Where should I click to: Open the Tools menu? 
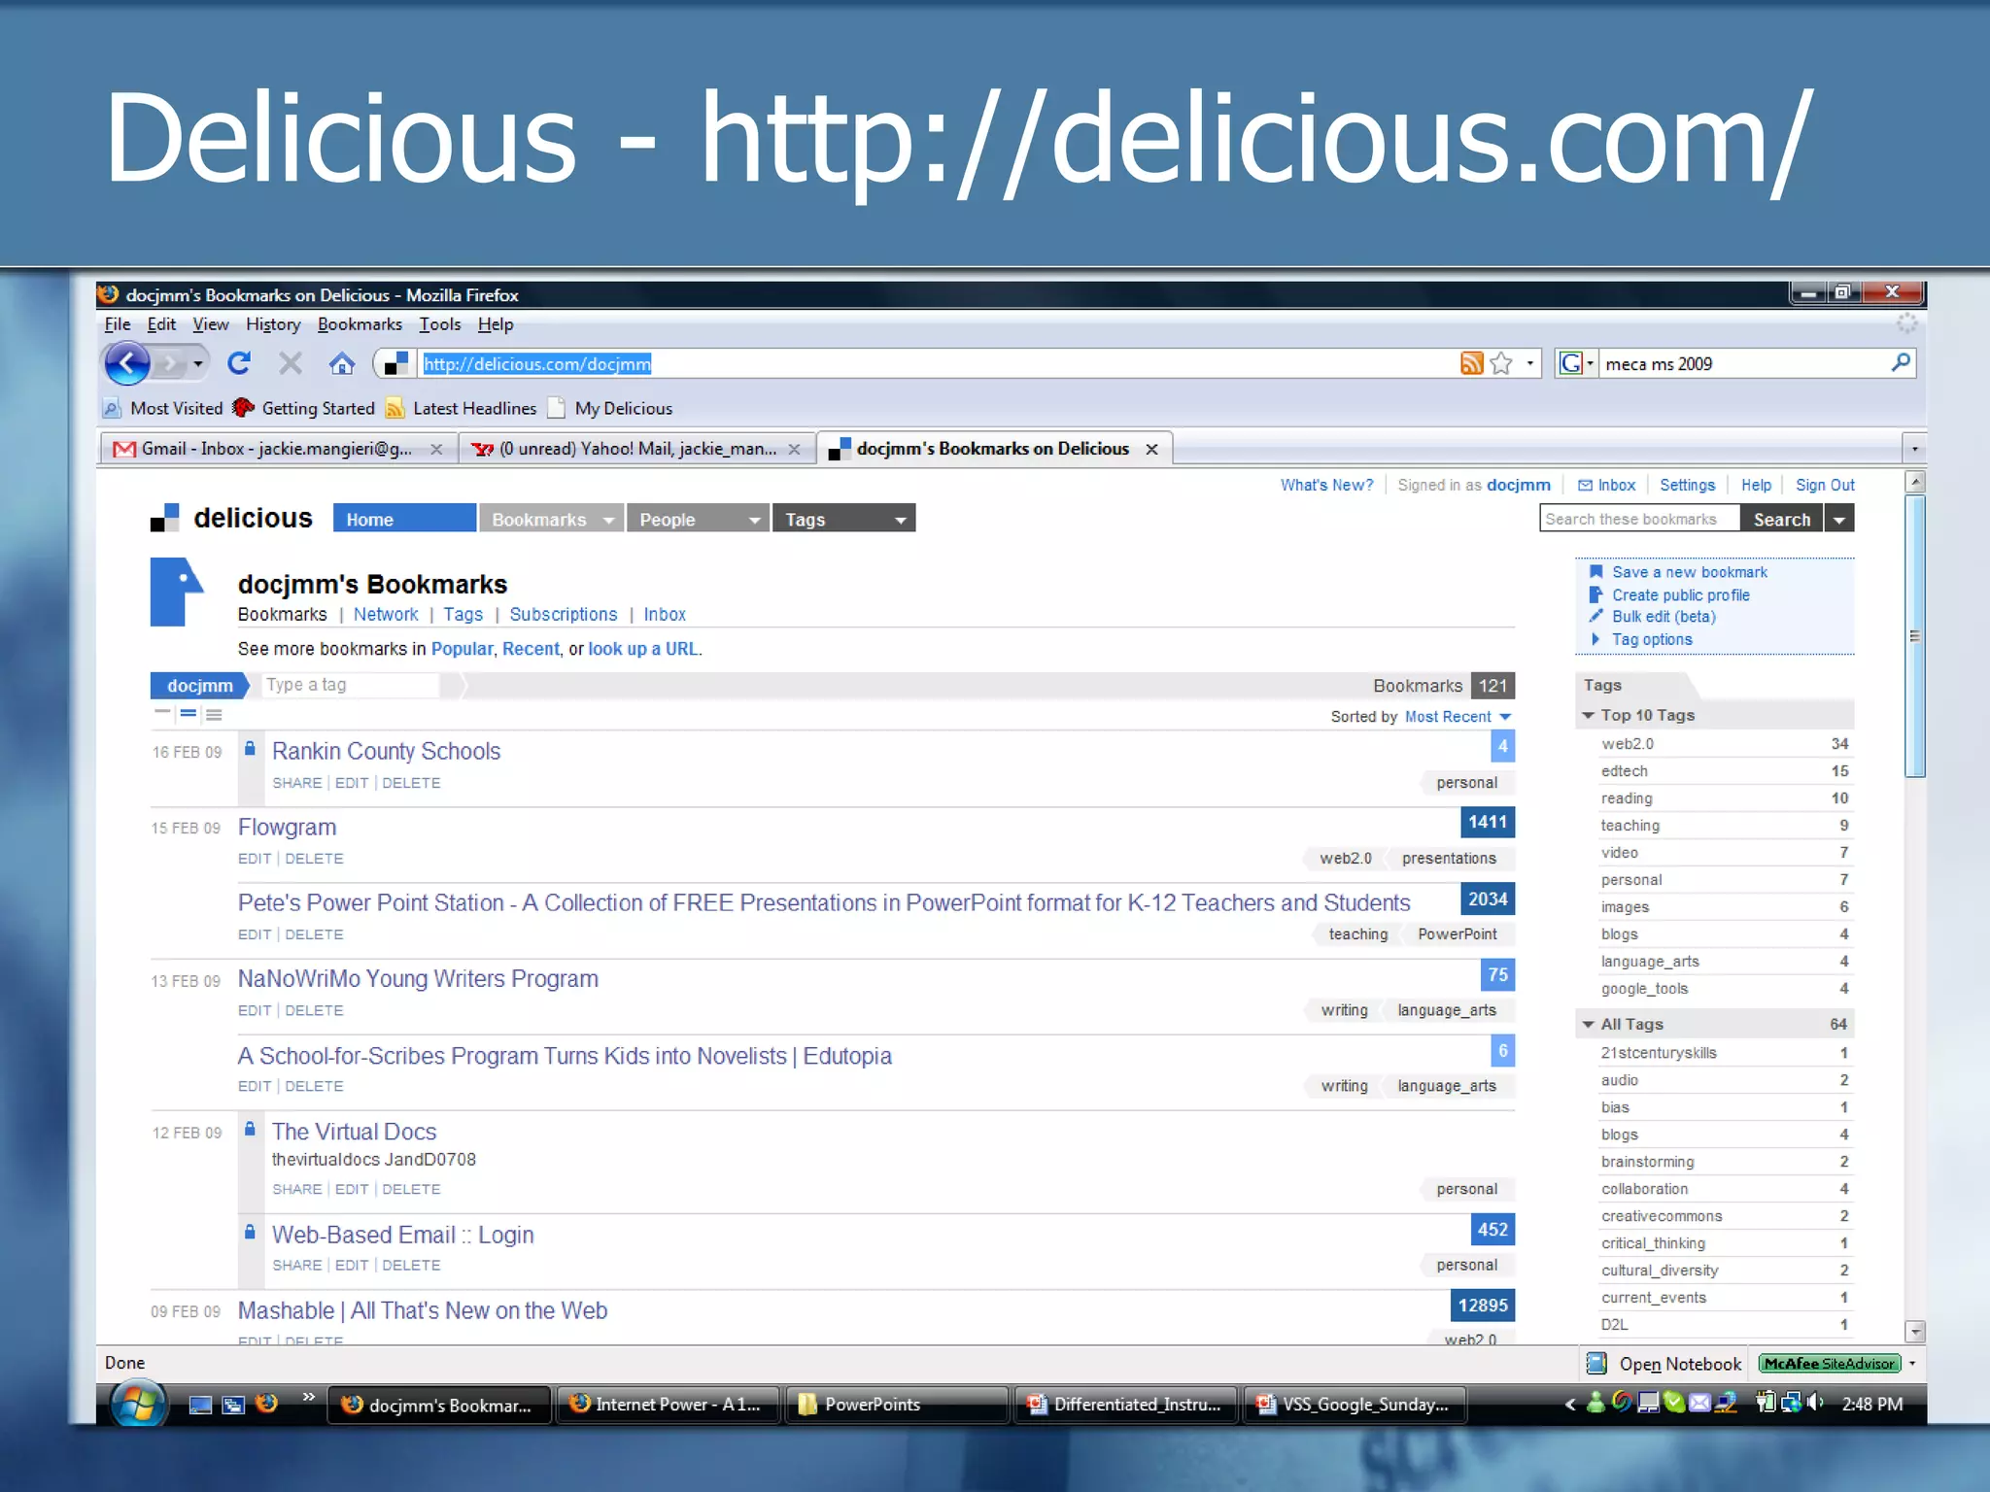439,324
